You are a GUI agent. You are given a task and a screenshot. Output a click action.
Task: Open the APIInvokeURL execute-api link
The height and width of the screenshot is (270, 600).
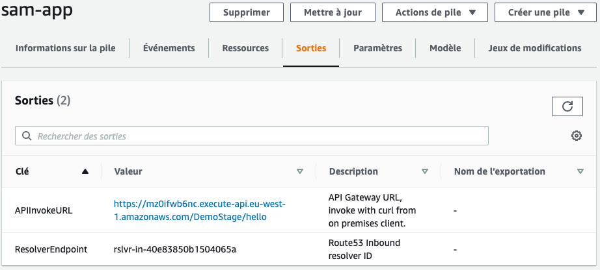click(x=200, y=210)
